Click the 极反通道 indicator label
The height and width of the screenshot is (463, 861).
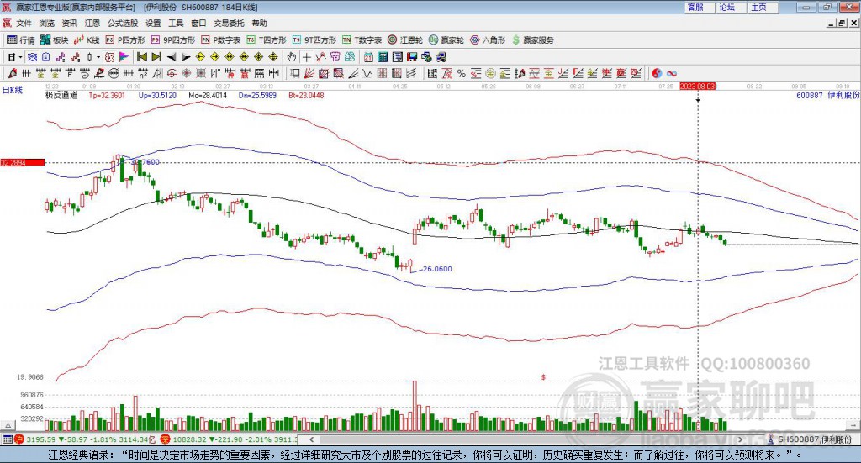[x=61, y=95]
